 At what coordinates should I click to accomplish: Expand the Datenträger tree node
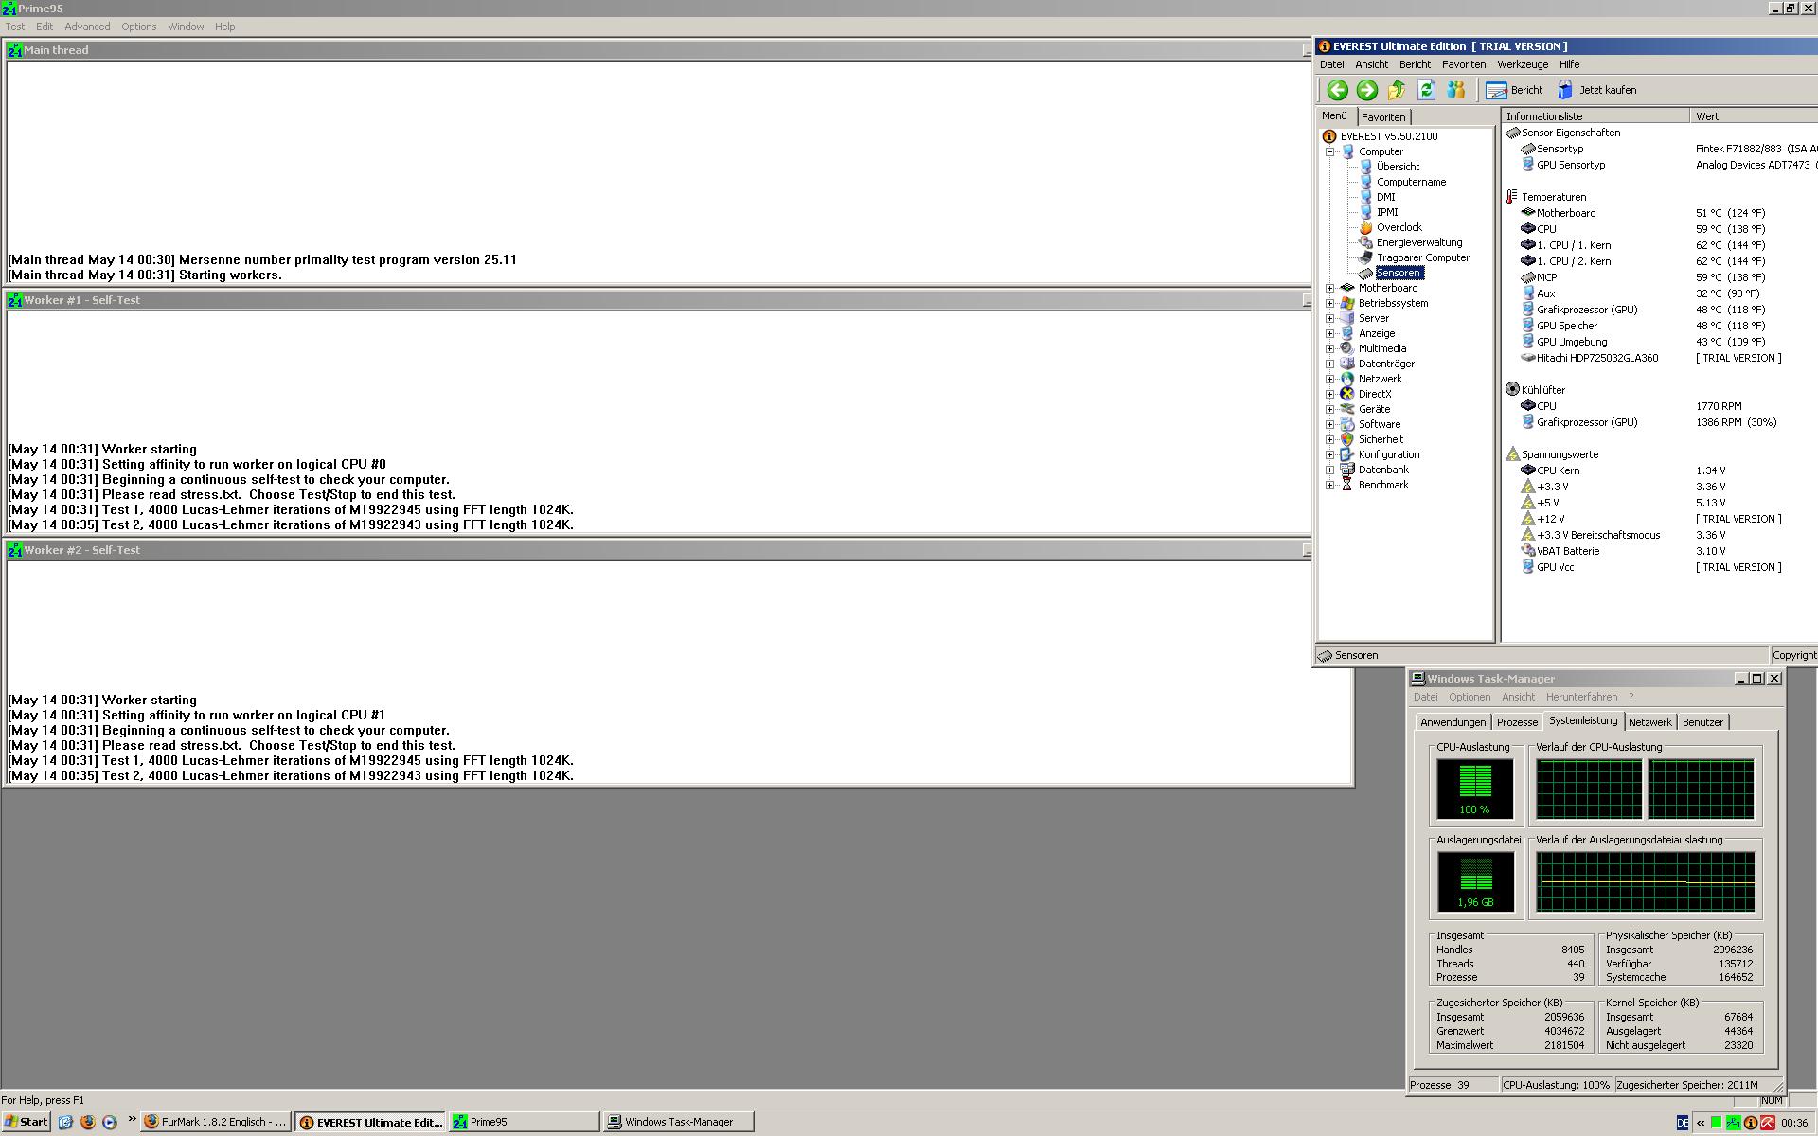point(1329,364)
